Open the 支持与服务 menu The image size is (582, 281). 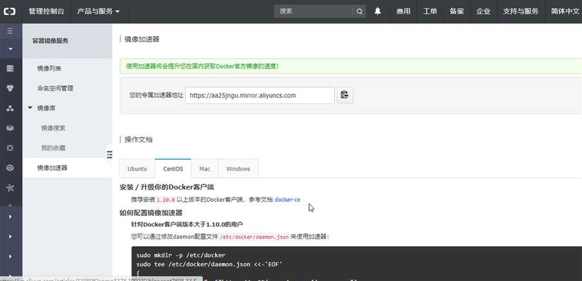coord(521,12)
